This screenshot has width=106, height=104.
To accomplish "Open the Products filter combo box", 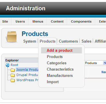I will pos(95,63).
